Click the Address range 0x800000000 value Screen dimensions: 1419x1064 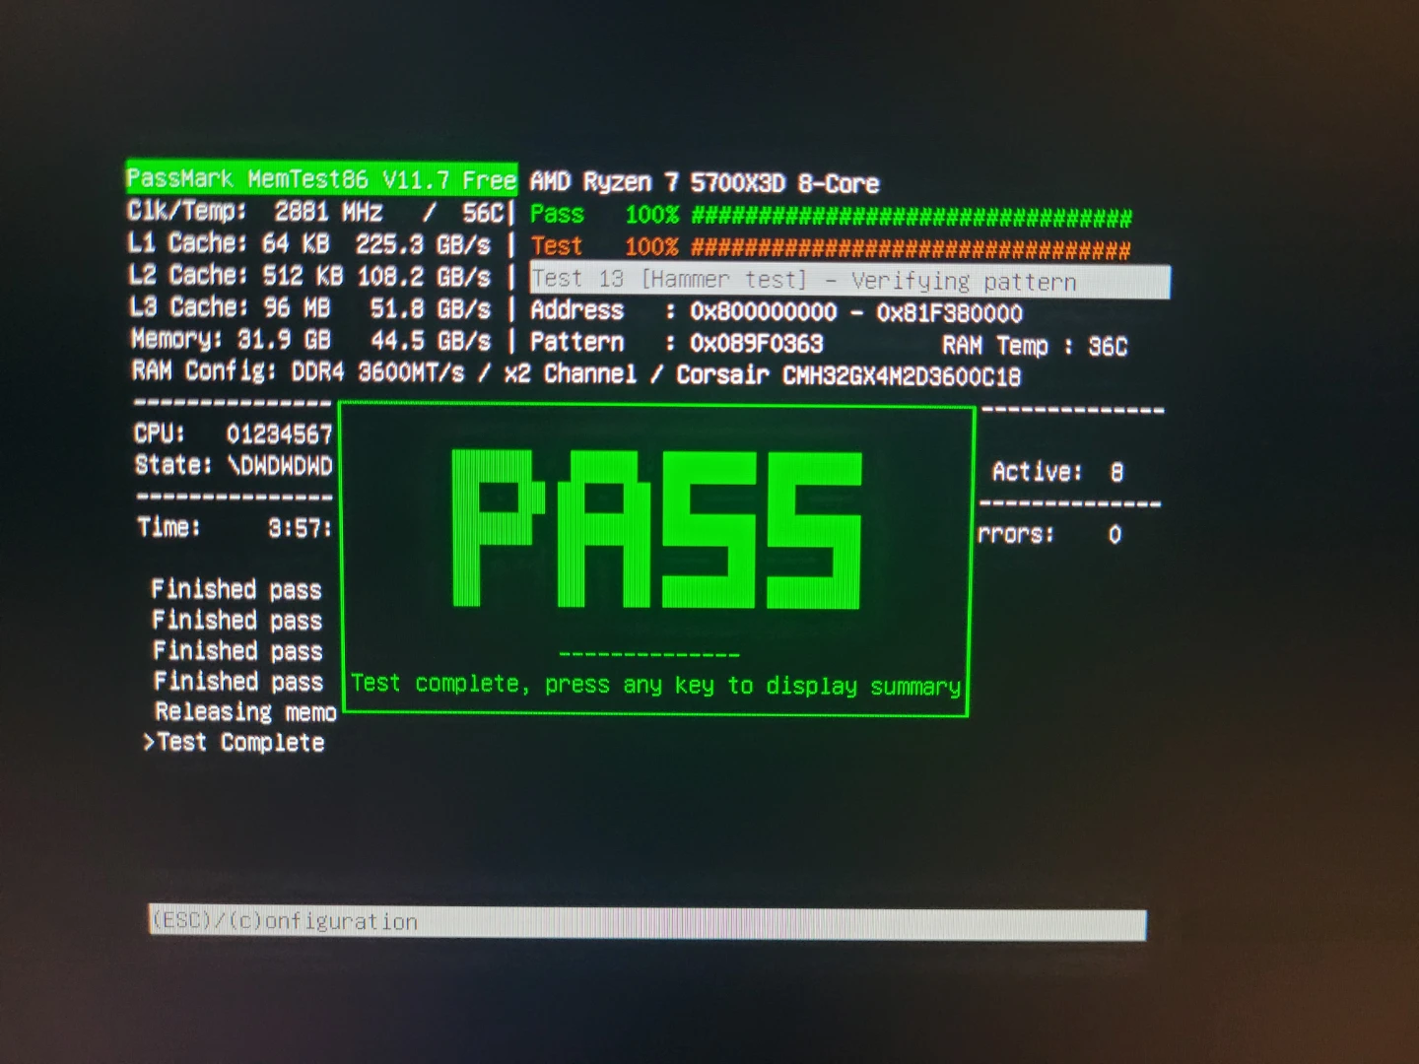pos(856,313)
